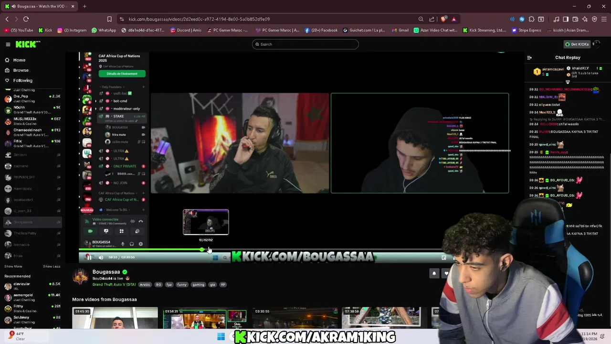Open the YouTube bookmark

(19, 30)
